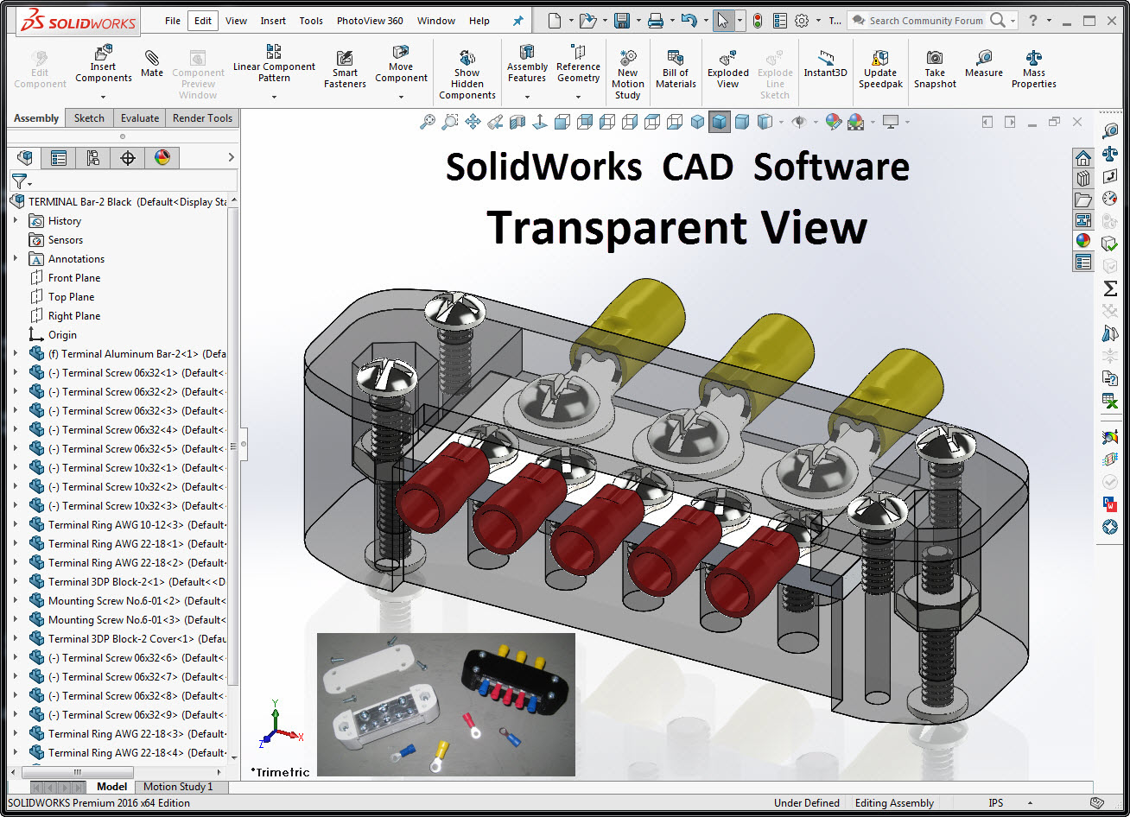Image resolution: width=1130 pixels, height=817 pixels.
Task: Open Mass Properties
Action: (1034, 68)
